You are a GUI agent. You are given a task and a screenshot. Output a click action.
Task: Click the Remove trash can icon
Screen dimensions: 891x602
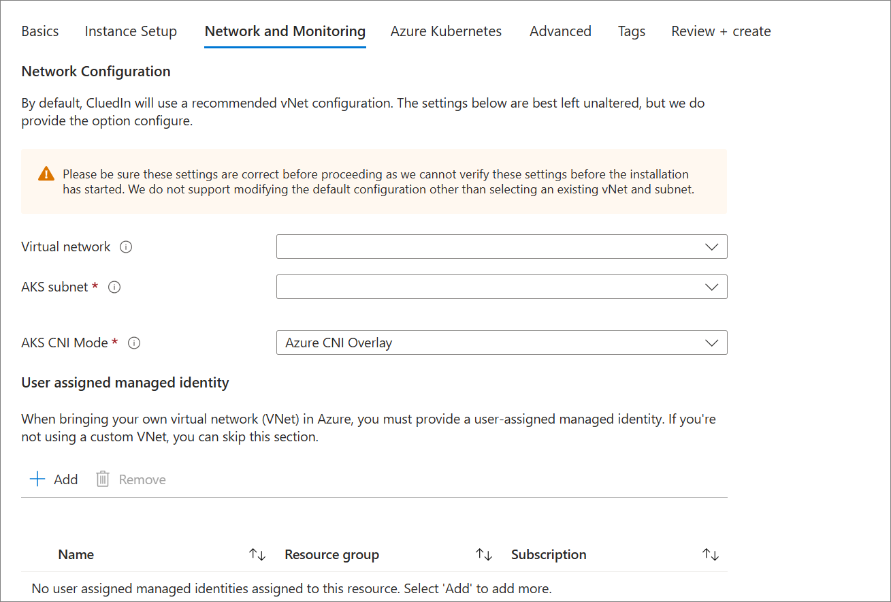pyautogui.click(x=103, y=479)
